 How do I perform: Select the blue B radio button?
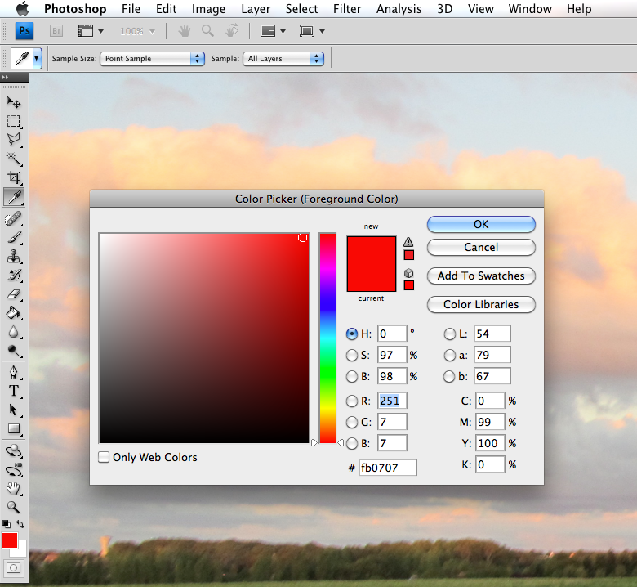point(352,443)
